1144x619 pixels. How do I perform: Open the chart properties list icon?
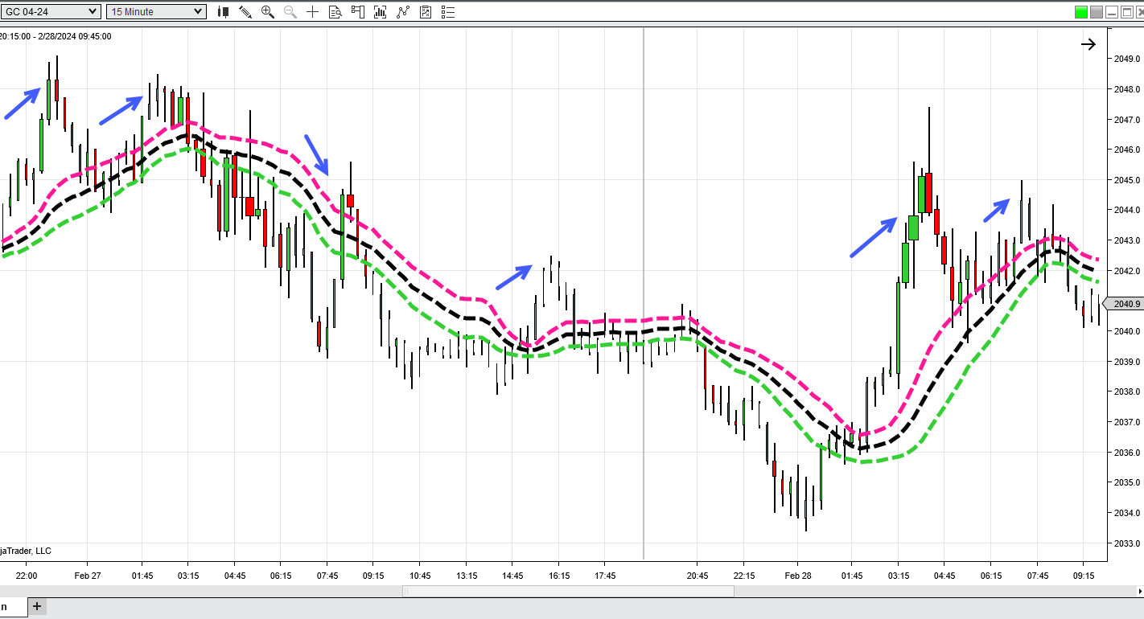coord(448,12)
